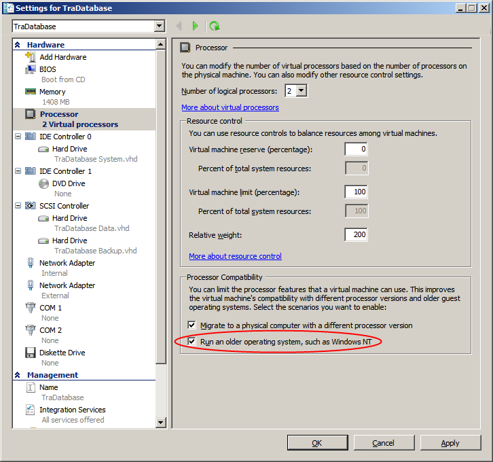
Task: Select the Memory chip icon
Action: (x=30, y=92)
